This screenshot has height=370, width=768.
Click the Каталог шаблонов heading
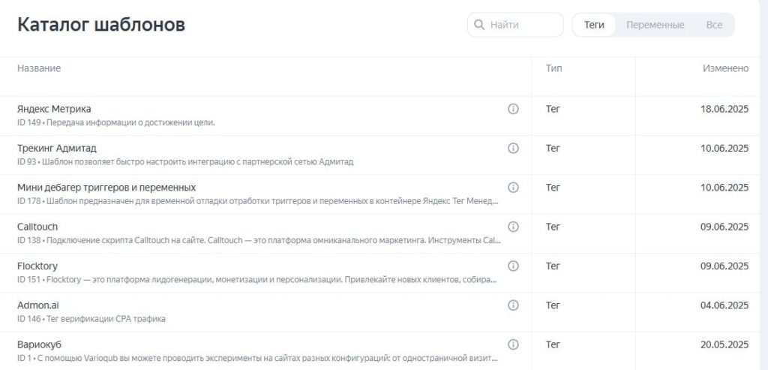101,24
